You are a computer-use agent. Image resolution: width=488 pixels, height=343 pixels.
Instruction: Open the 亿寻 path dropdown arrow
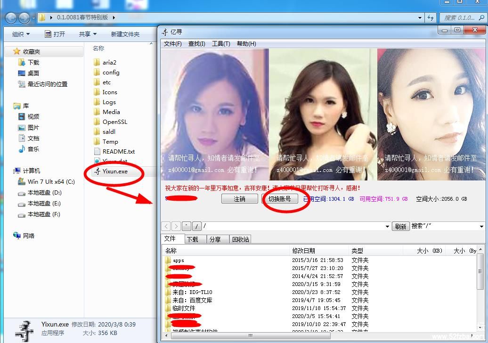click(x=387, y=226)
